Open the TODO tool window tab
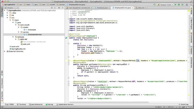The width and height of the screenshot is (194, 109). [9, 104]
